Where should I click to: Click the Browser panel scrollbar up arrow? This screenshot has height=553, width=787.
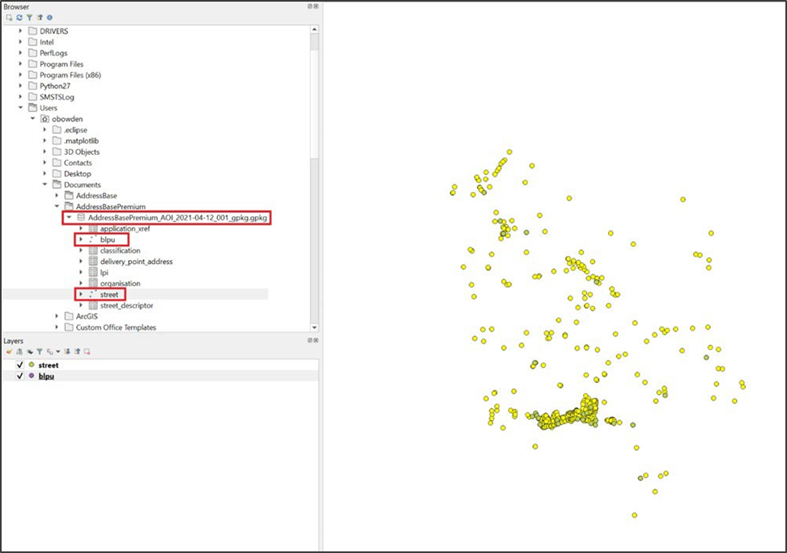(x=314, y=31)
